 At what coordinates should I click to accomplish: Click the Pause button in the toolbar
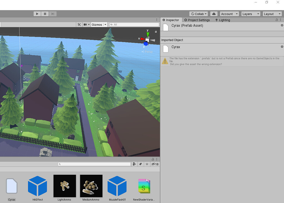45,14
